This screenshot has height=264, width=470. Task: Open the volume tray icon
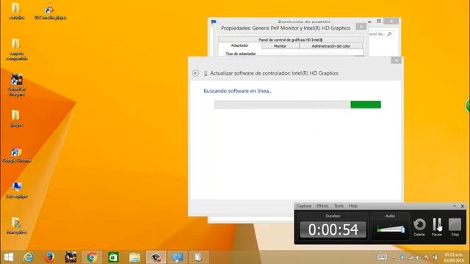coord(418,257)
